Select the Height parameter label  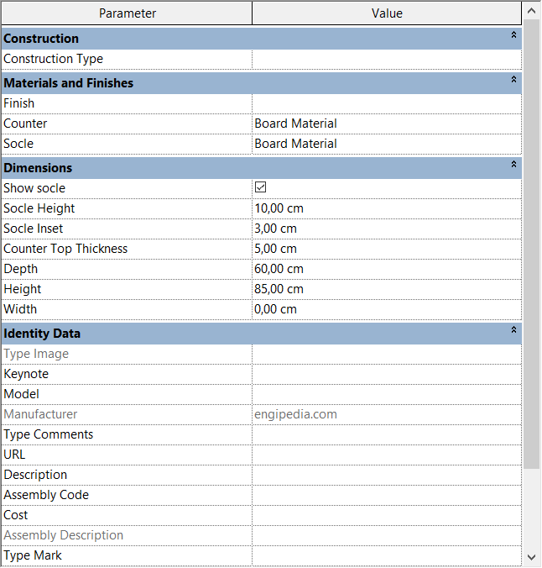pos(23,289)
